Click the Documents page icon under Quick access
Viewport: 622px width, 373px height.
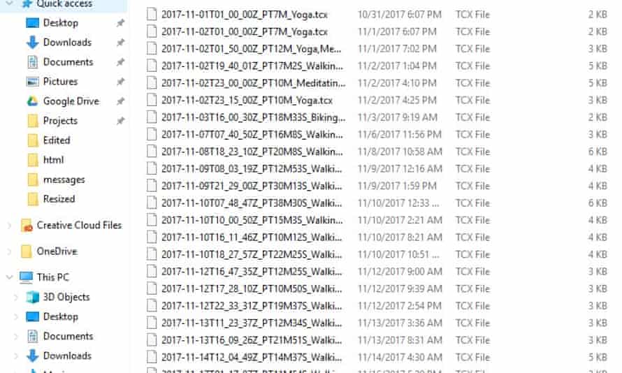32,62
